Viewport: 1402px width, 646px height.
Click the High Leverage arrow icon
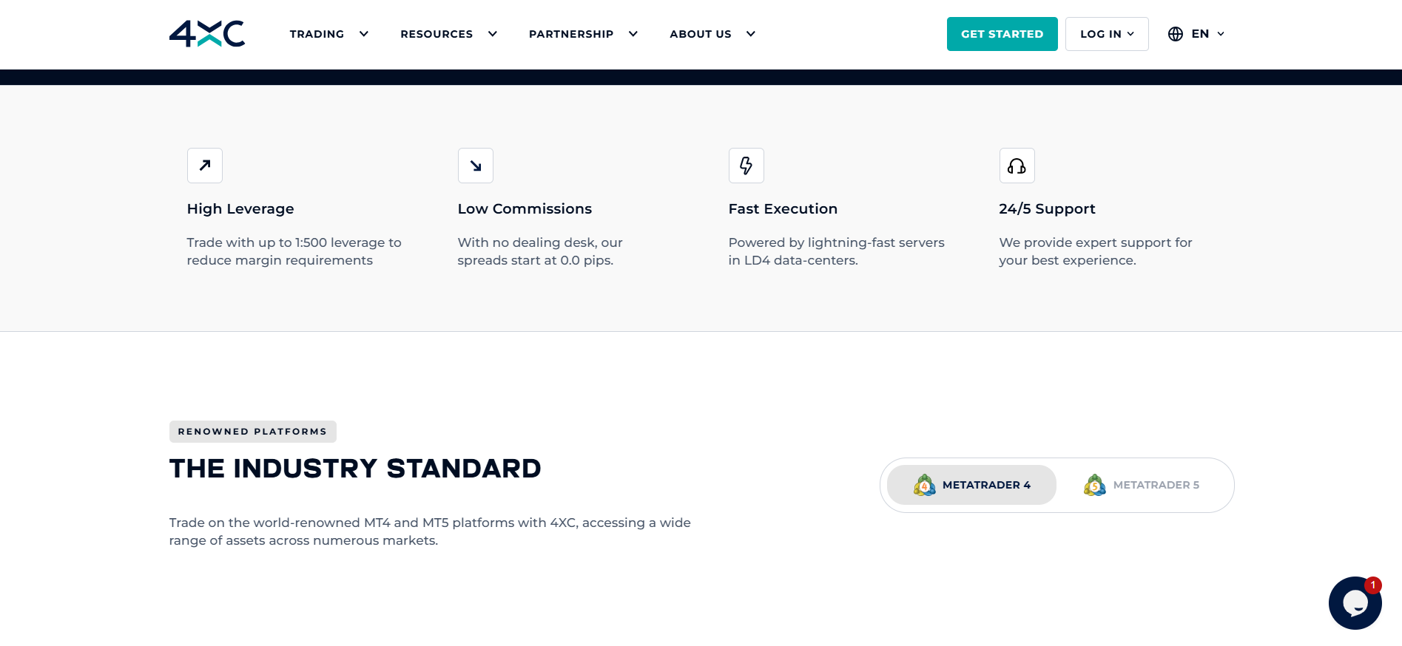pos(205,166)
